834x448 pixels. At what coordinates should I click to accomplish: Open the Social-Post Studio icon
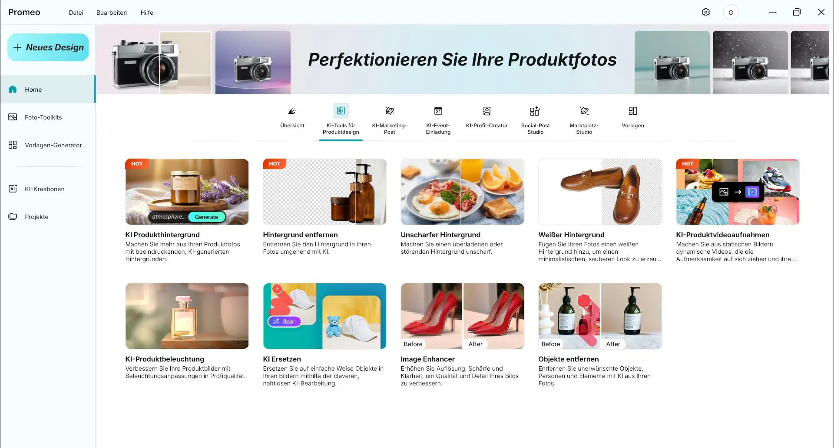[535, 111]
